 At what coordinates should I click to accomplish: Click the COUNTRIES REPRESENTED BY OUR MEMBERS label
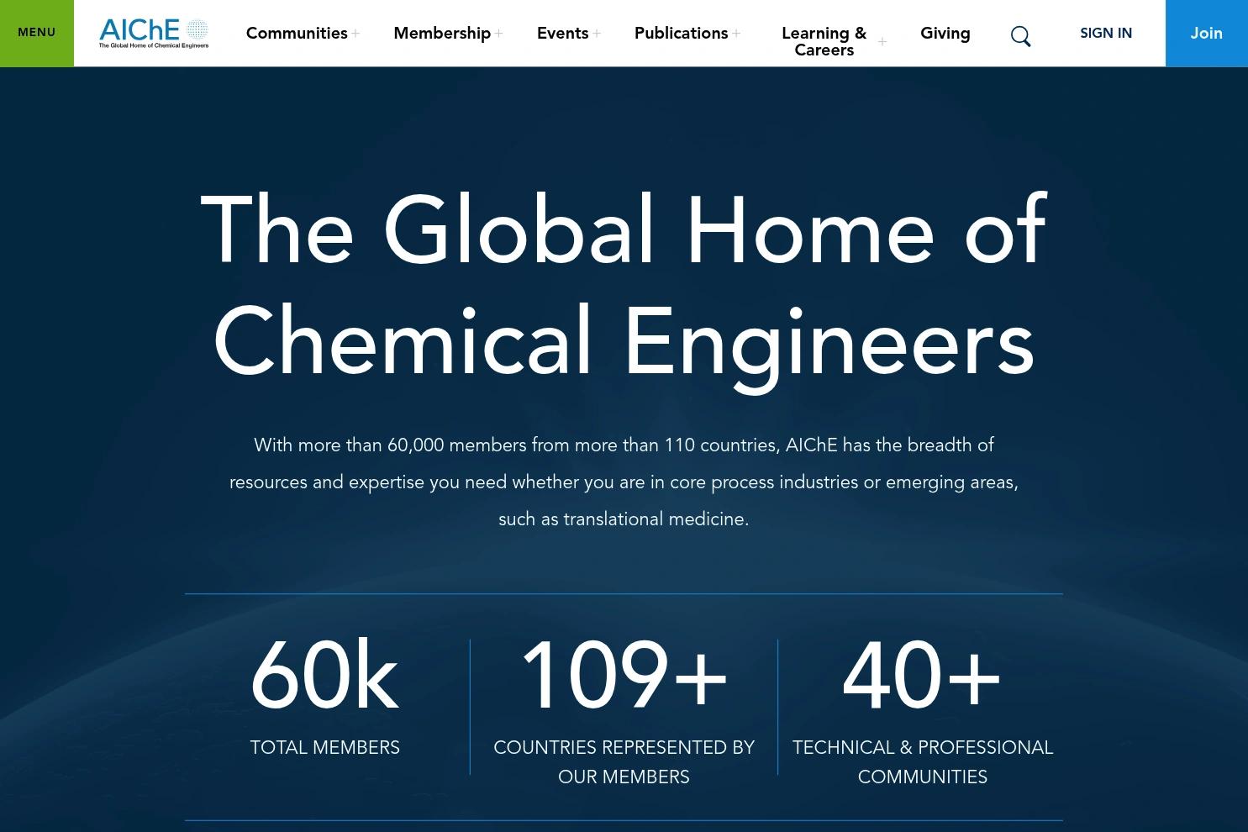click(624, 762)
